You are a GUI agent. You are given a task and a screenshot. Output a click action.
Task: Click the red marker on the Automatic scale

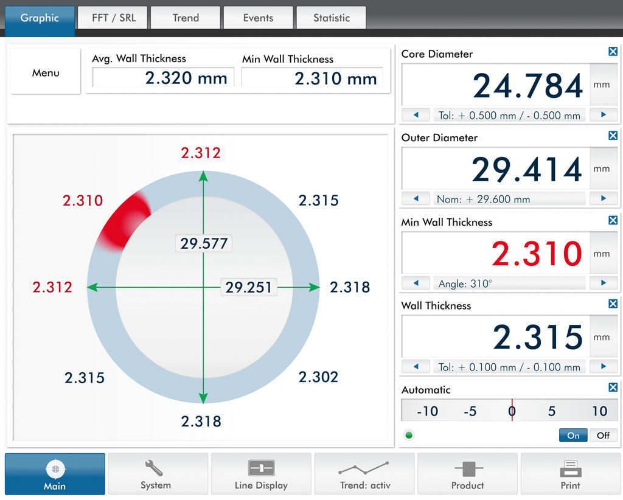[512, 411]
